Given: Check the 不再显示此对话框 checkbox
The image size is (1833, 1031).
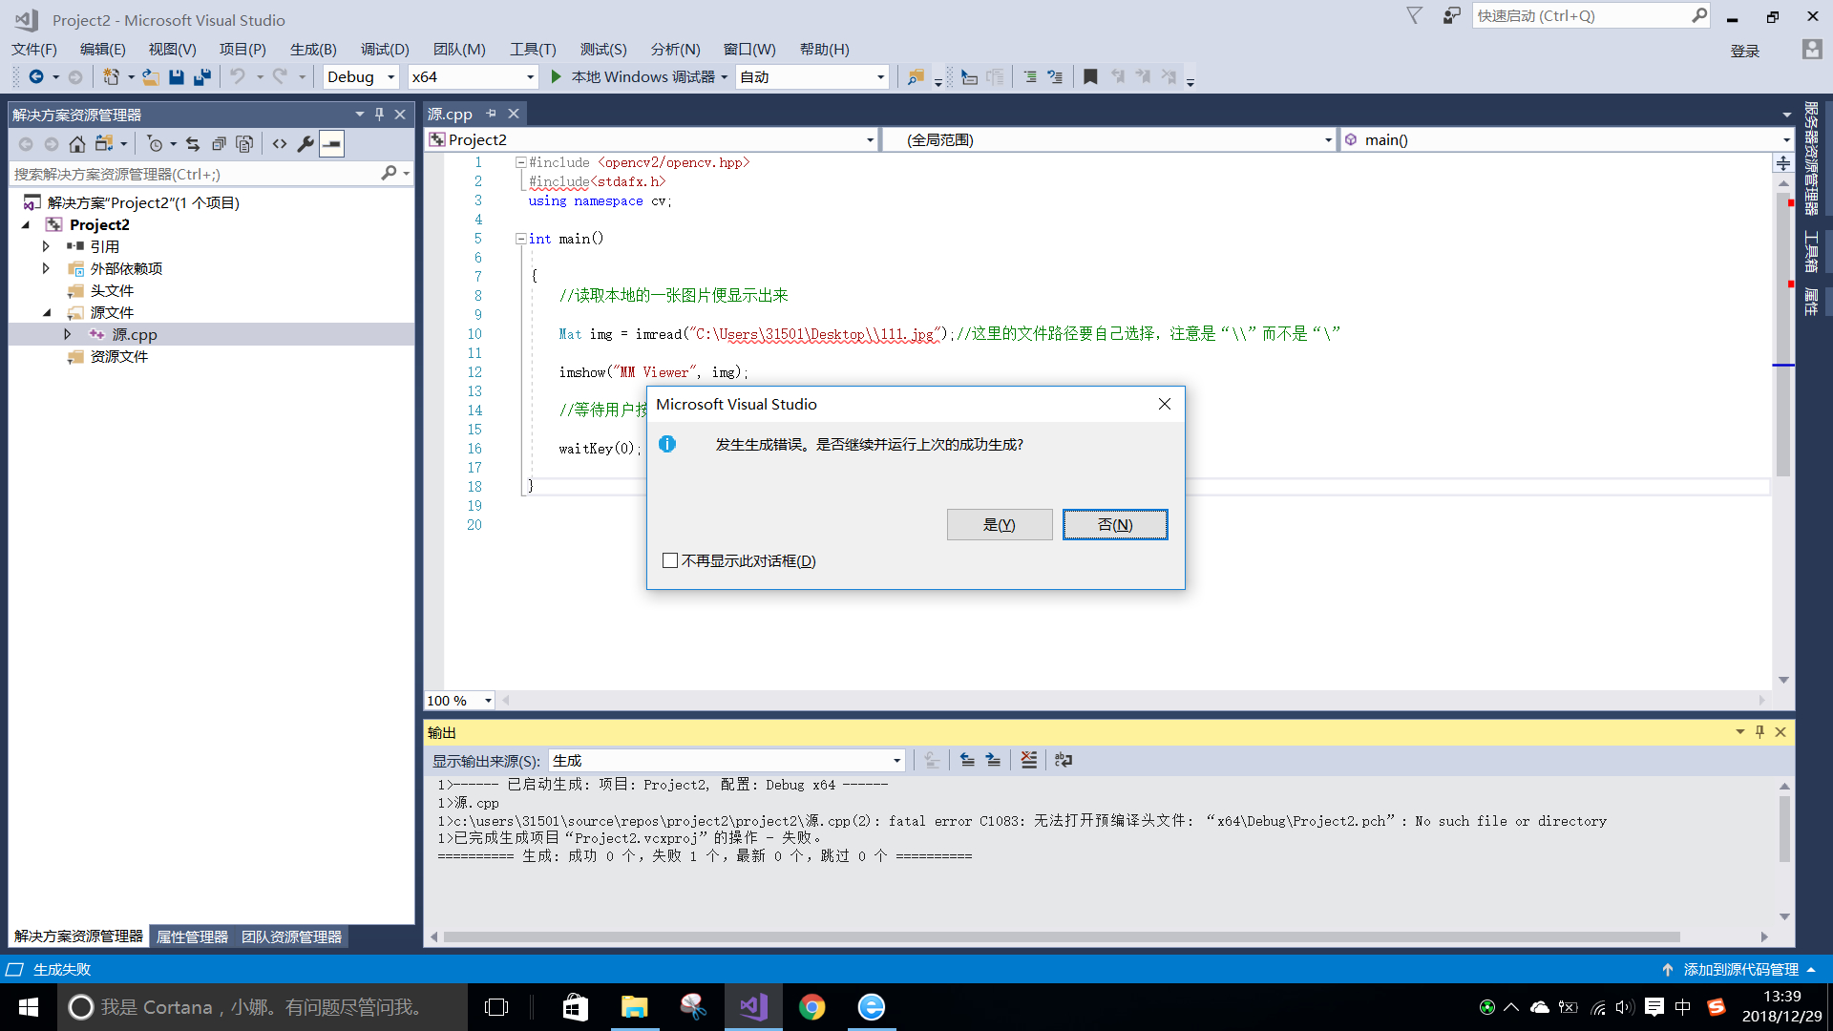Looking at the screenshot, I should coord(670,560).
